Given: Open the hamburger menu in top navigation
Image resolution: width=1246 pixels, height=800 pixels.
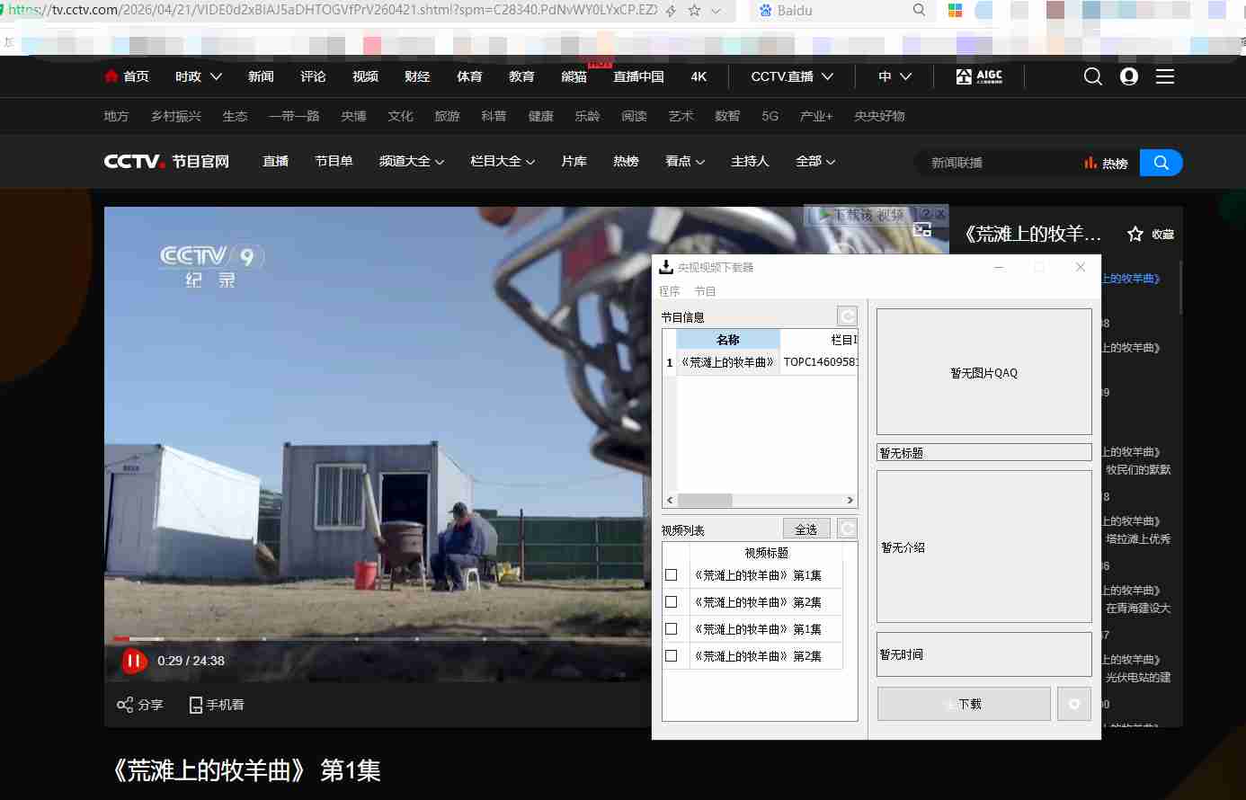Looking at the screenshot, I should (1165, 76).
